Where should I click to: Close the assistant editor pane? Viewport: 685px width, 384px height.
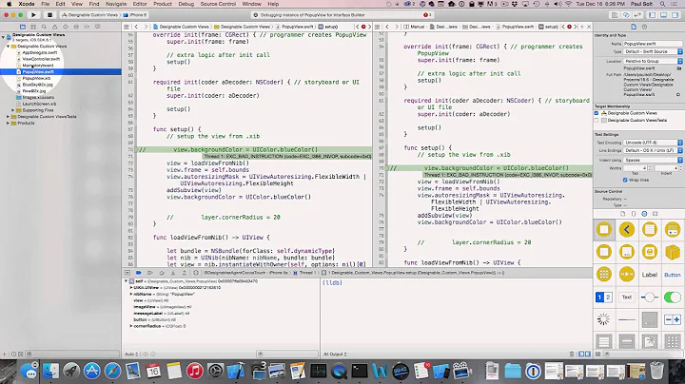pyautogui.click(x=589, y=27)
